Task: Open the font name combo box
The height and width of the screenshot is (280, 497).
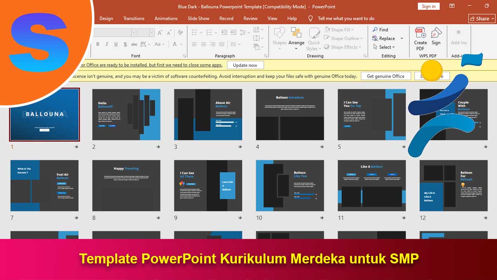Action: point(115,32)
